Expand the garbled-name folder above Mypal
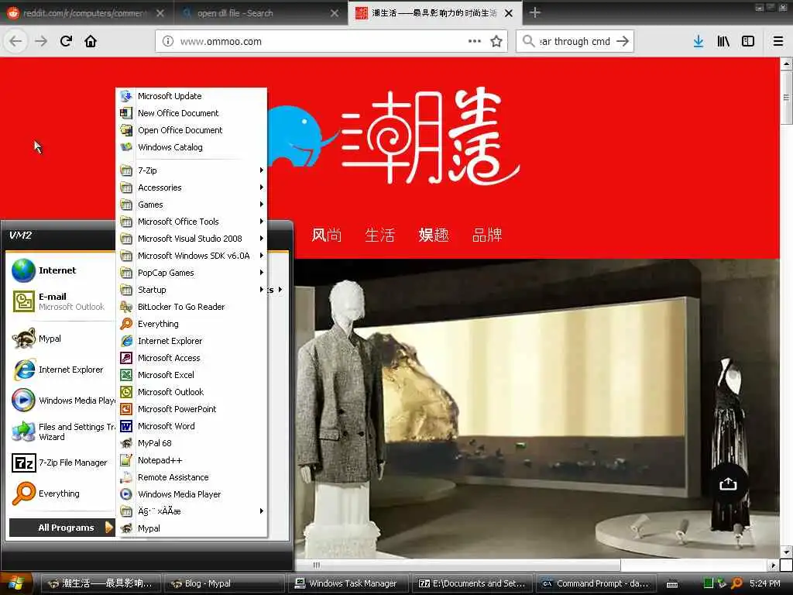793x595 pixels. click(191, 511)
